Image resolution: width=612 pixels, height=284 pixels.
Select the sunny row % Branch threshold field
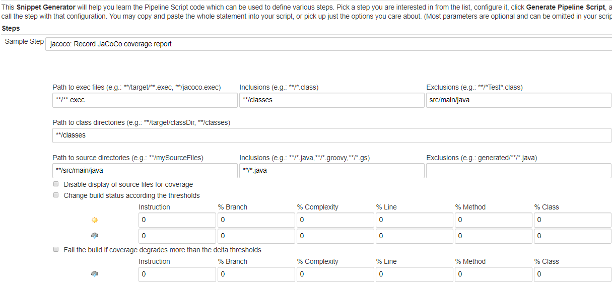(256, 220)
